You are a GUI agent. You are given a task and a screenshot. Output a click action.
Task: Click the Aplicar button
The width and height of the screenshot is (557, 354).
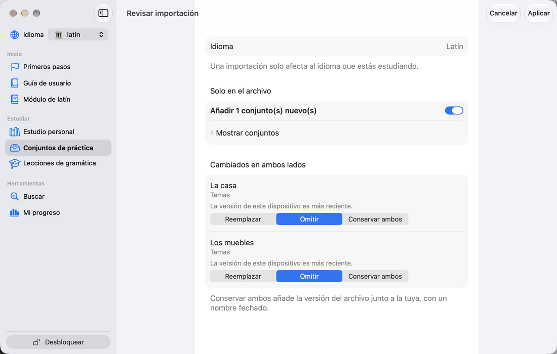click(539, 13)
